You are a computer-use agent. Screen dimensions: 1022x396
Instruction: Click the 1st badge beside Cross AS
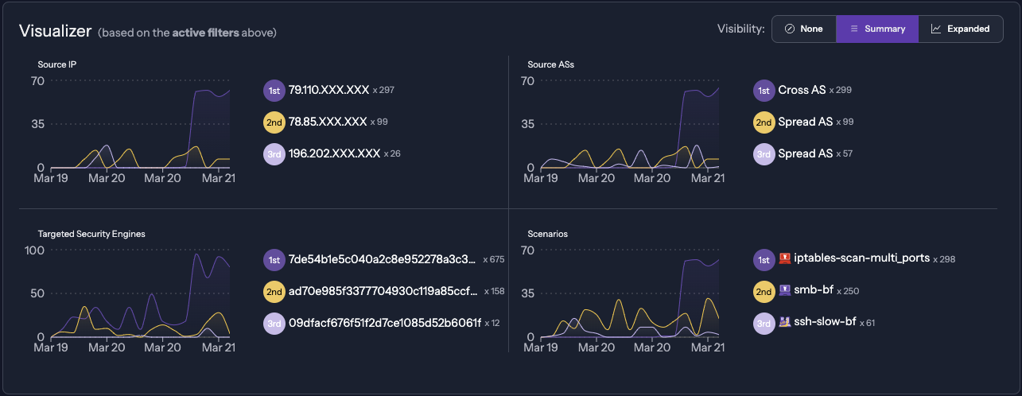pos(764,91)
